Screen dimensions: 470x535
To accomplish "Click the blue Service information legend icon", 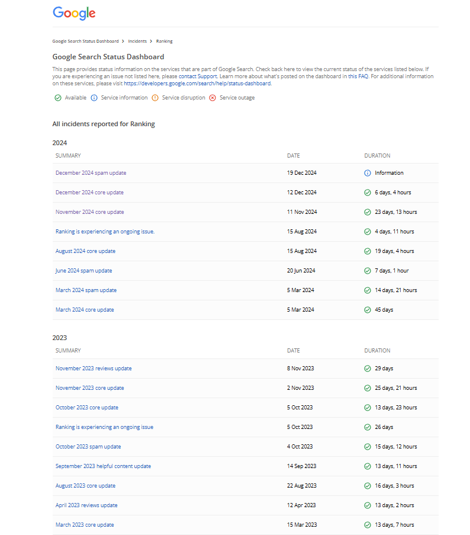I will (x=94, y=98).
